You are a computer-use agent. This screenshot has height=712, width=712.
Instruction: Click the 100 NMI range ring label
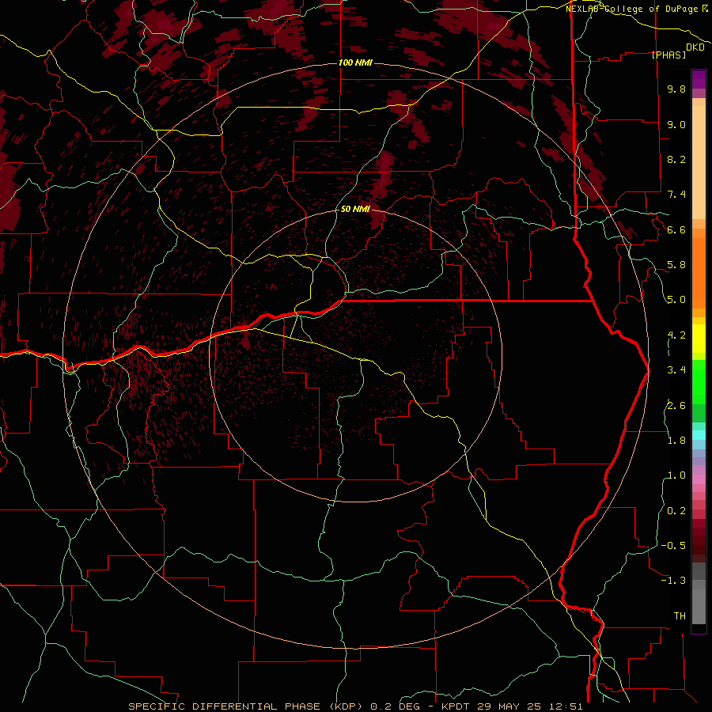(355, 62)
